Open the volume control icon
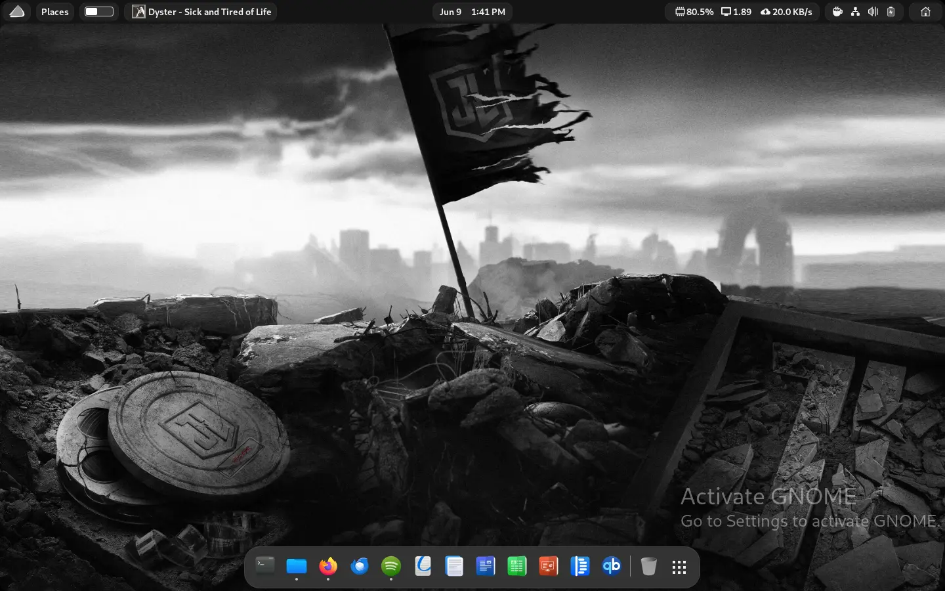 pyautogui.click(x=873, y=12)
